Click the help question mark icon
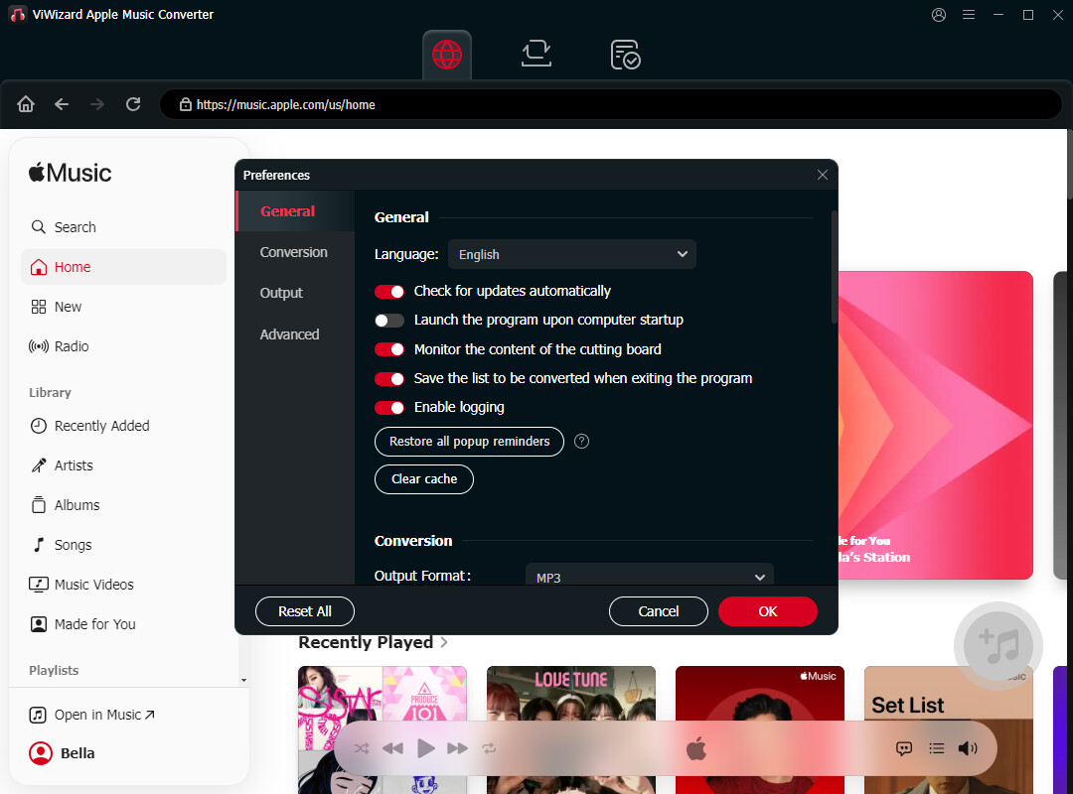This screenshot has width=1073, height=794. [581, 441]
